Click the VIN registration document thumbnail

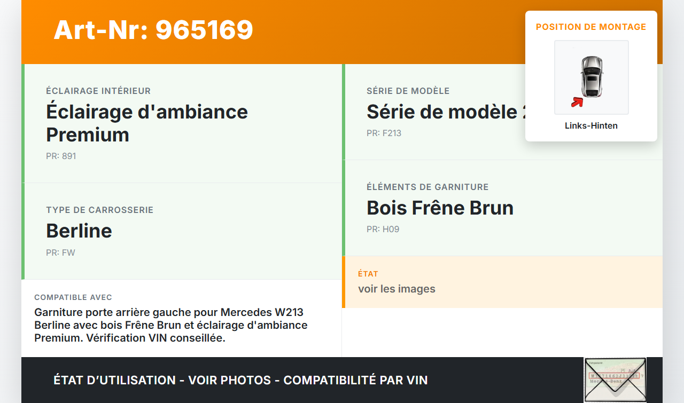[x=615, y=380]
